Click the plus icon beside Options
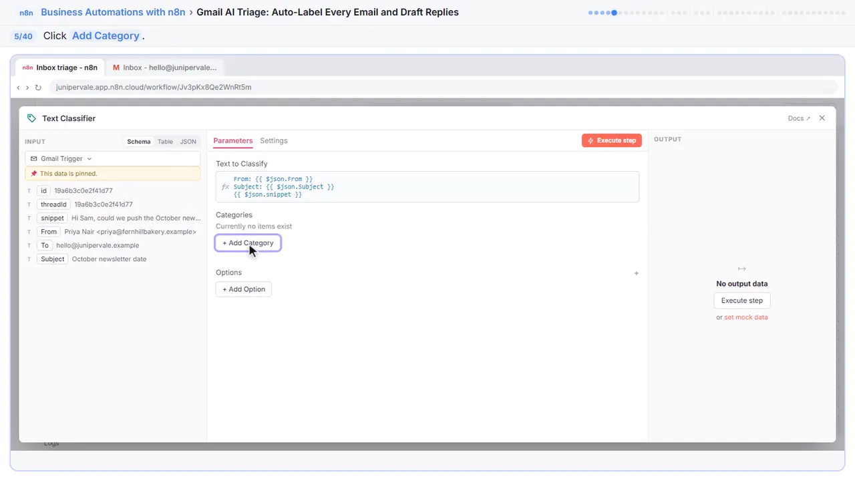 click(637, 273)
